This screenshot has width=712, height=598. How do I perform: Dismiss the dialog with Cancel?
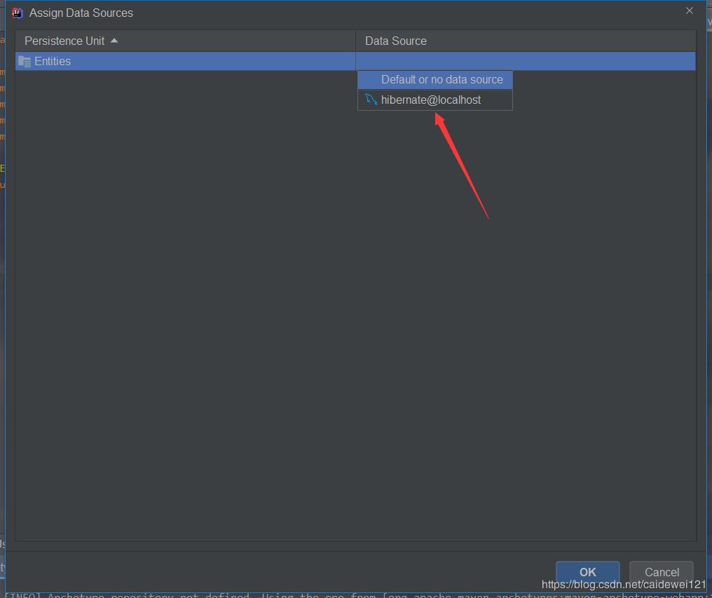(660, 572)
